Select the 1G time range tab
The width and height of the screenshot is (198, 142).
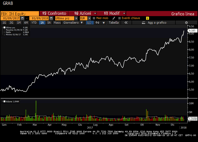click(x=4, y=23)
